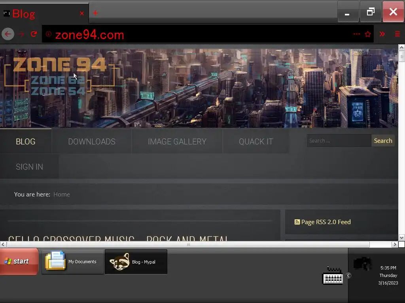Open the Windows start button
405x303 pixels.
19,261
